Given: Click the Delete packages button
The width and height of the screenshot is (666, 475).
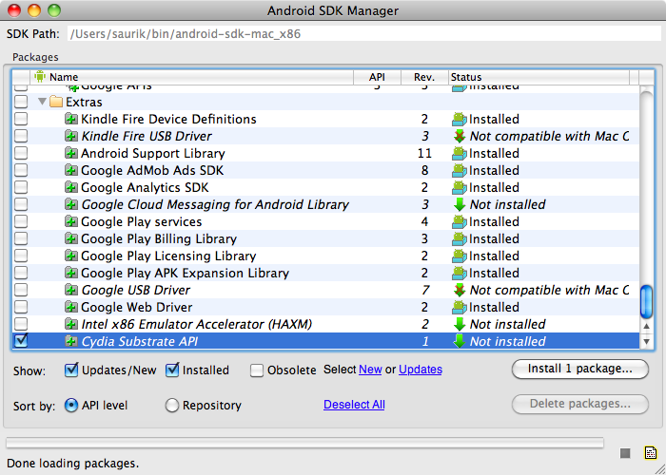Looking at the screenshot, I should (x=580, y=404).
